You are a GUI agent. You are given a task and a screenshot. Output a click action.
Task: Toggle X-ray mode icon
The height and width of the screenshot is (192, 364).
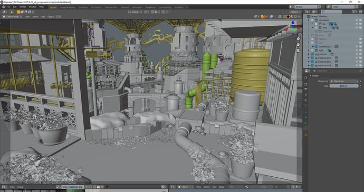pos(280,16)
